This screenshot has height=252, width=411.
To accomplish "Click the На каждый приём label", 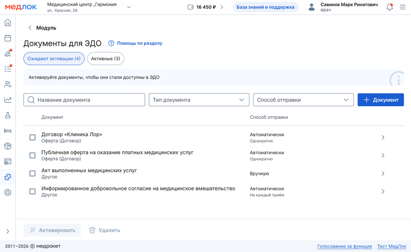I will (267, 195).
